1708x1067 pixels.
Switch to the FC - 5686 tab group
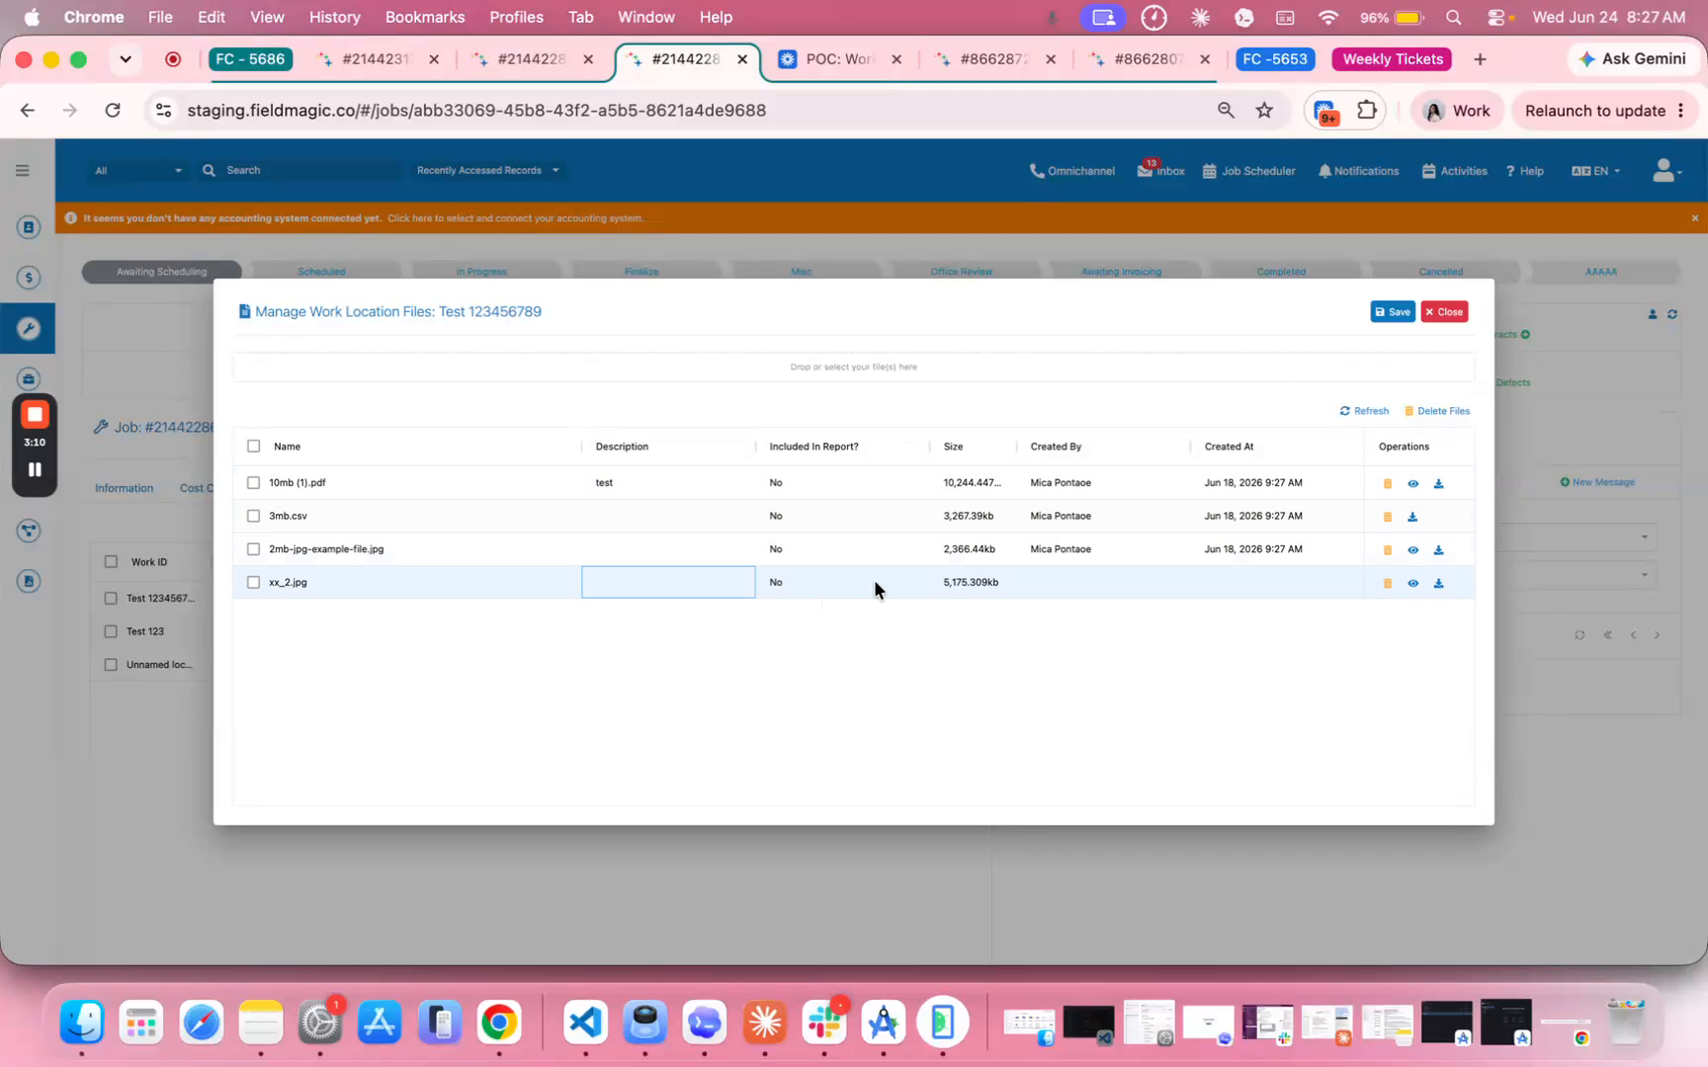click(250, 59)
